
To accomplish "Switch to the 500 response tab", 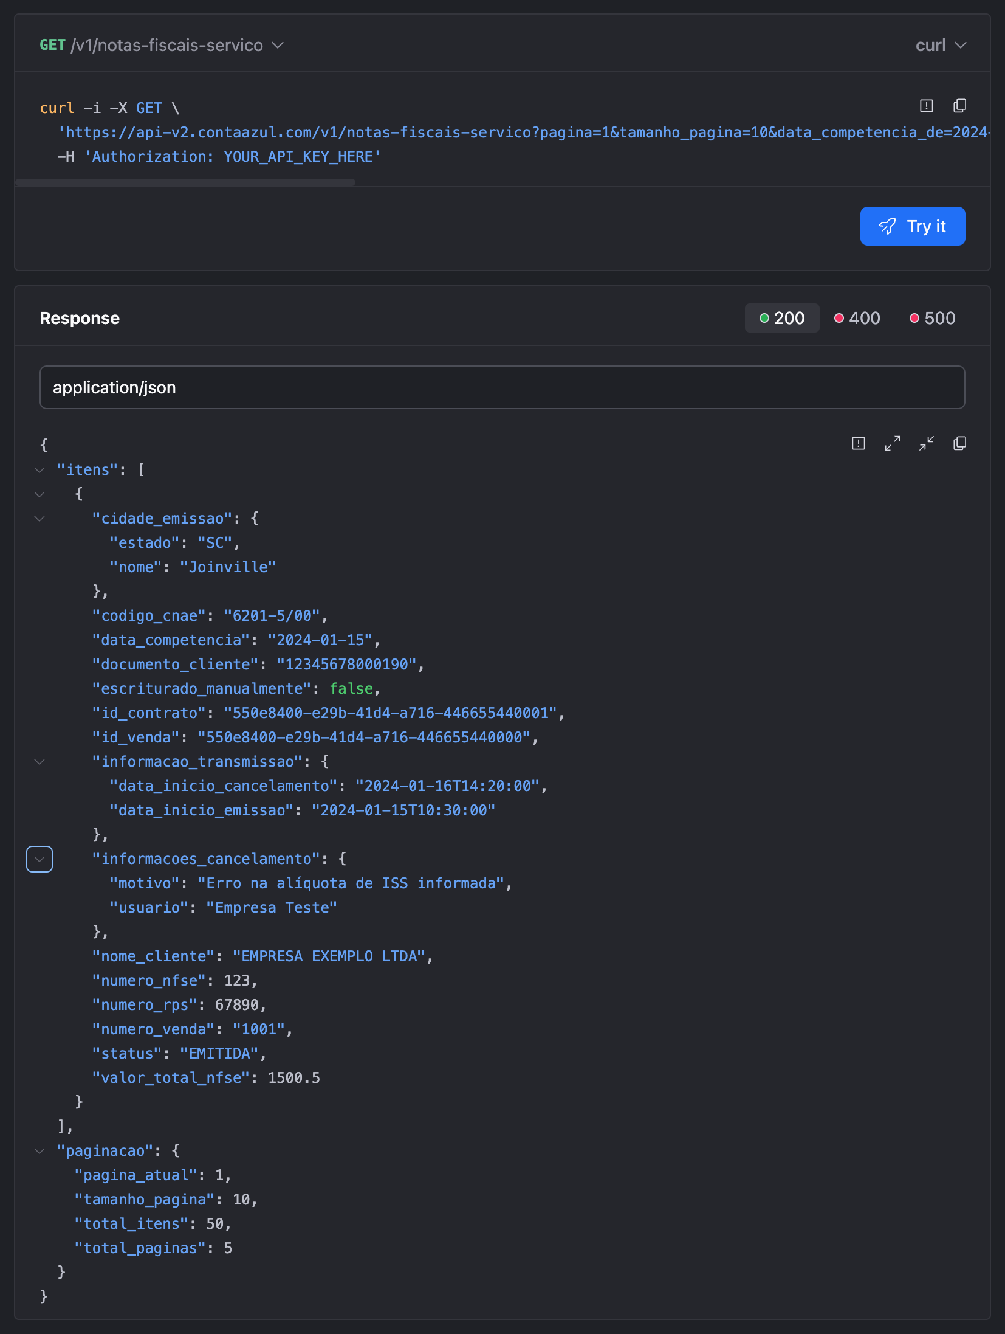I will pyautogui.click(x=932, y=318).
